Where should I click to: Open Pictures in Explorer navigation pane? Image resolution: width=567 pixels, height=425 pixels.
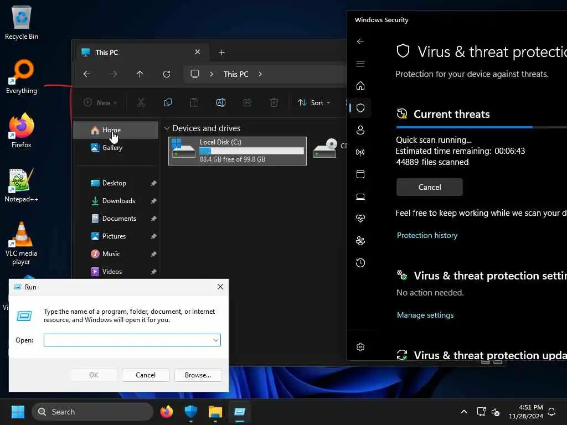pos(116,236)
